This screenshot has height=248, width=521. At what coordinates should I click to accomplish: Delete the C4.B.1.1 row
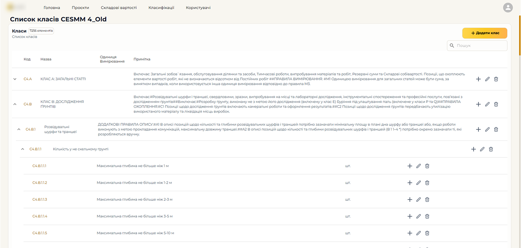click(x=491, y=149)
